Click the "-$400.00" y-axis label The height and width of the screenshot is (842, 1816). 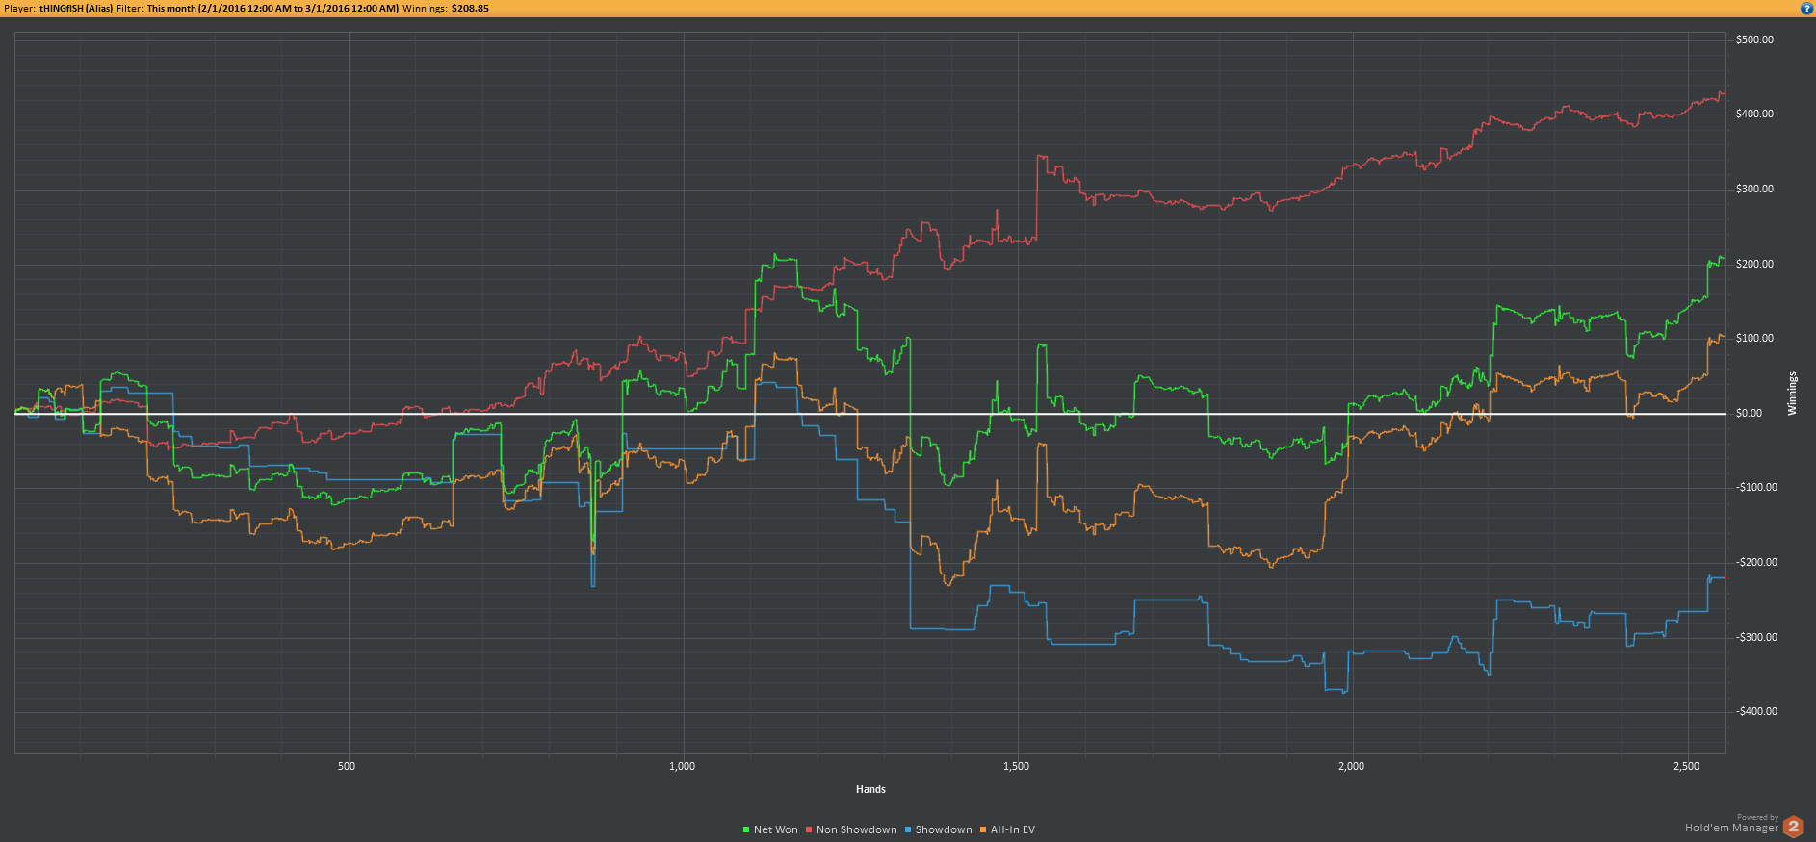pos(1756,711)
